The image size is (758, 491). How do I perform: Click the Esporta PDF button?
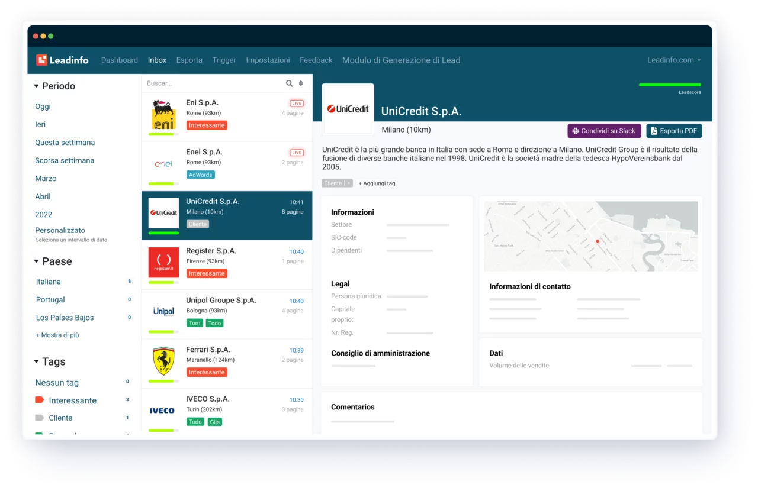point(674,131)
